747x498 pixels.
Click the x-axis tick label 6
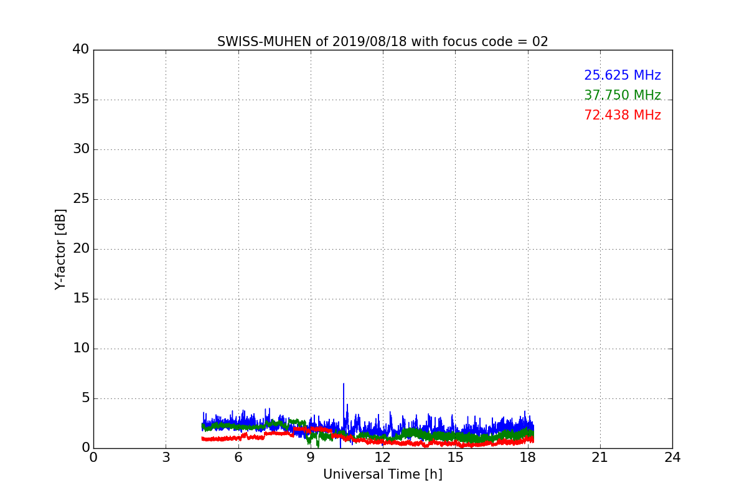click(x=238, y=458)
